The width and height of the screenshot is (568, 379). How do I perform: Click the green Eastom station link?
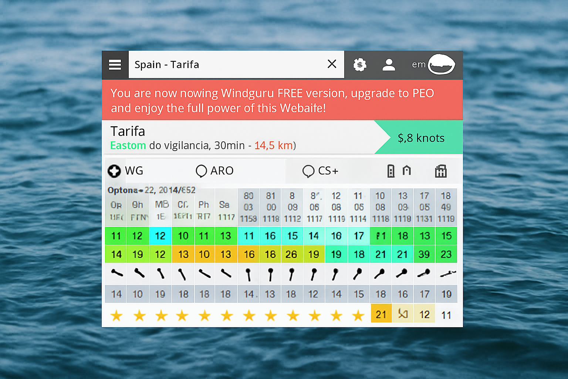coord(128,145)
